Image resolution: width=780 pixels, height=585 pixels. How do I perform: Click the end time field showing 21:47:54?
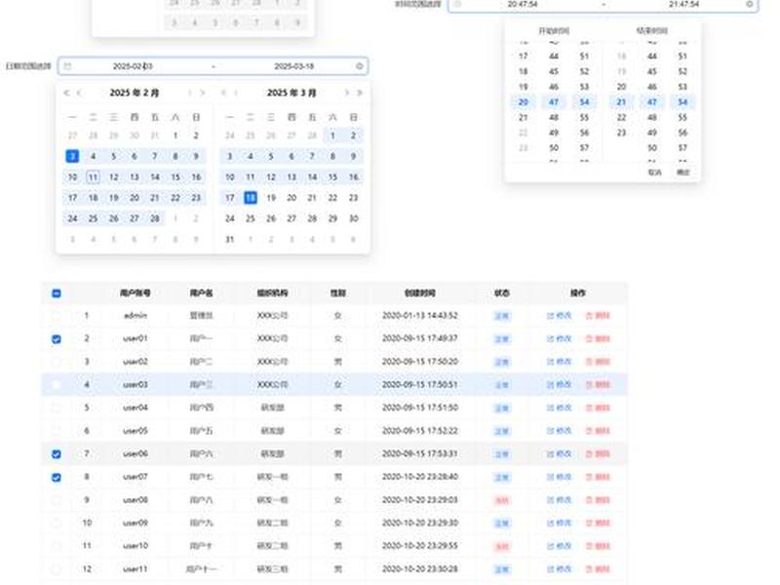(683, 4)
